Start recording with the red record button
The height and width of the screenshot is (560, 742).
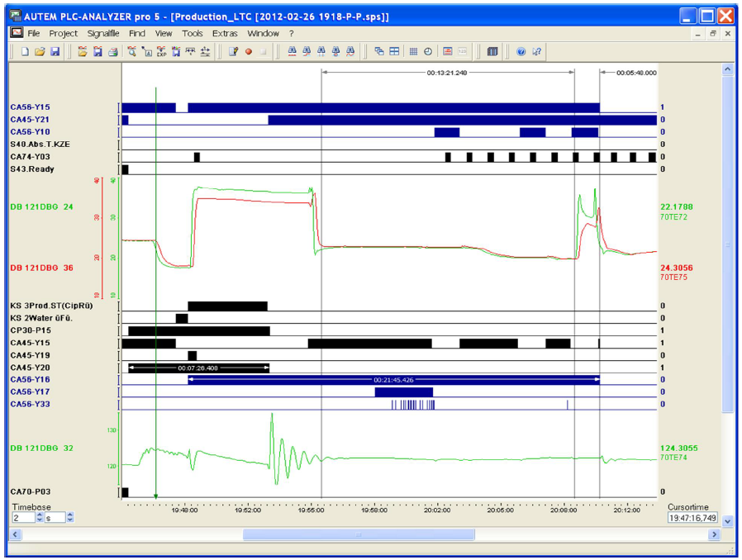point(249,51)
